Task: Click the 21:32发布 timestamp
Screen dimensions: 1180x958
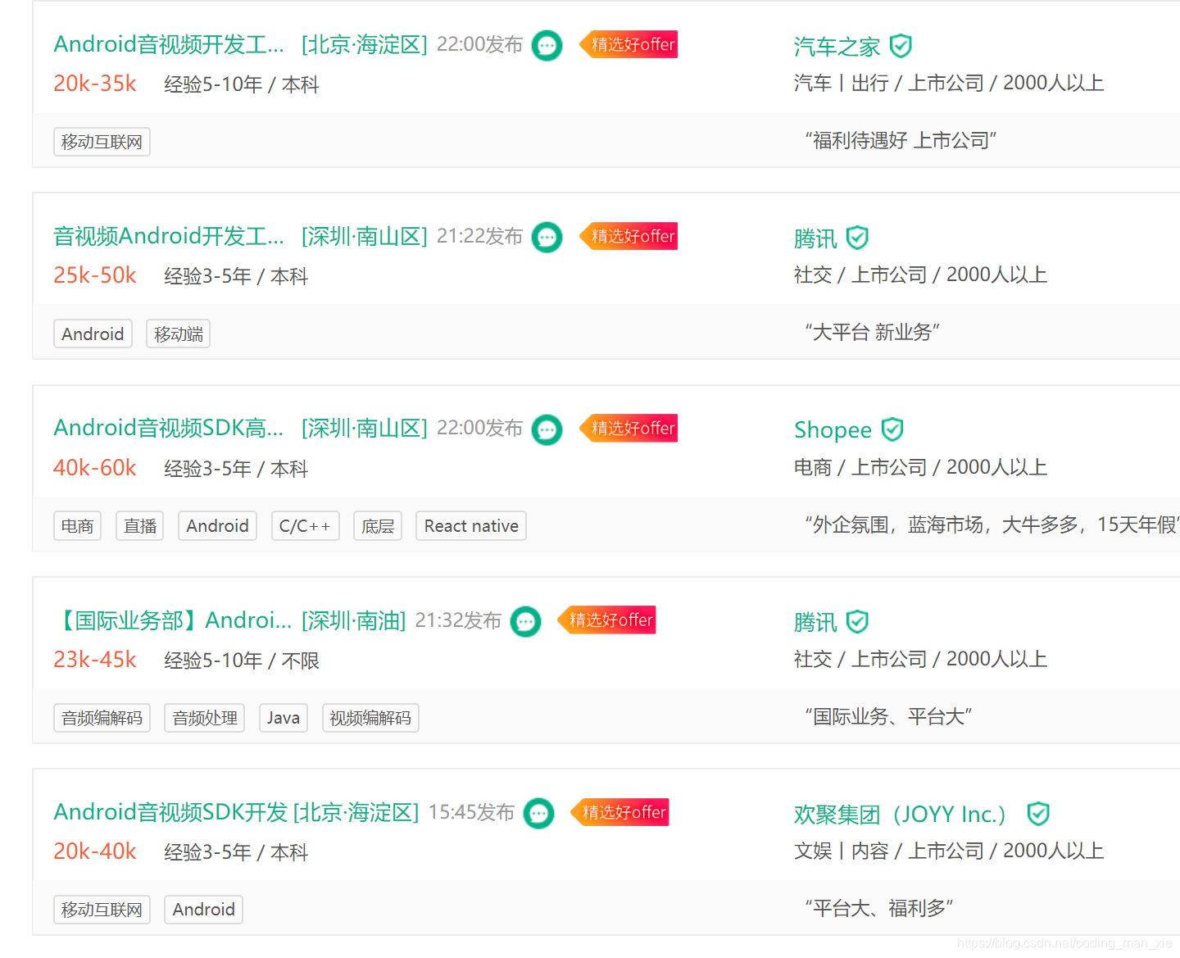Action: [458, 620]
